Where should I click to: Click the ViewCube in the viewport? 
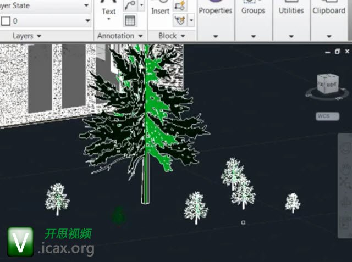click(328, 85)
